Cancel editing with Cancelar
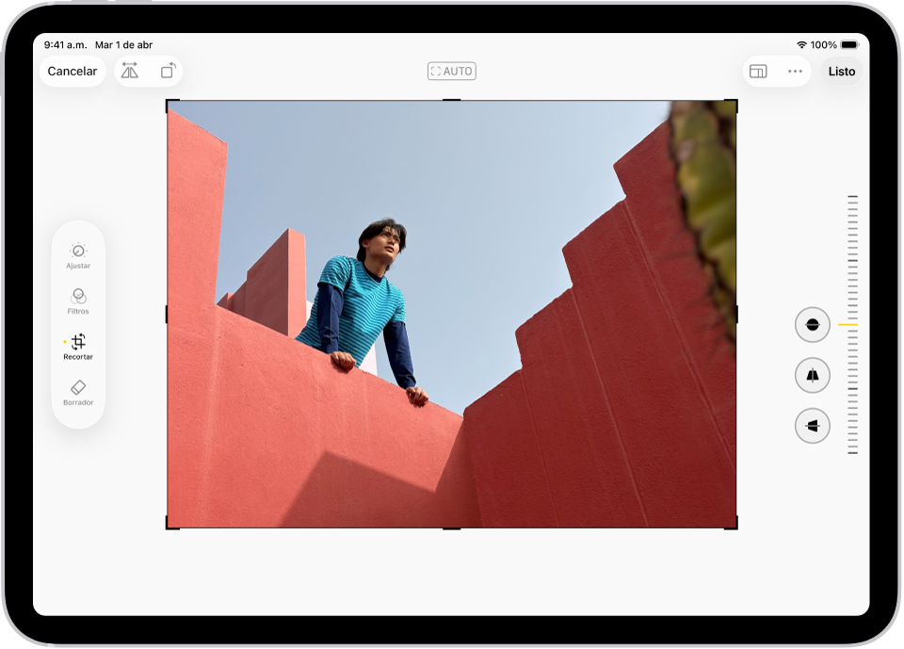Screen dimensions: 904x649 72,71
